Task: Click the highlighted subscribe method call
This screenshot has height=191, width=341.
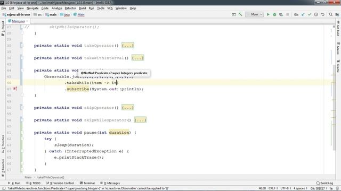Action: click(78, 89)
